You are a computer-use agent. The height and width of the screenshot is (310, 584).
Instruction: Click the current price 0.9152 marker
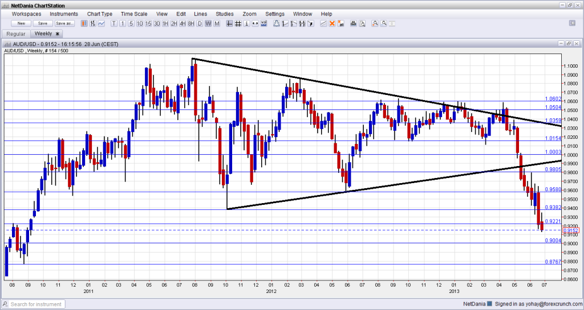pyautogui.click(x=571, y=230)
